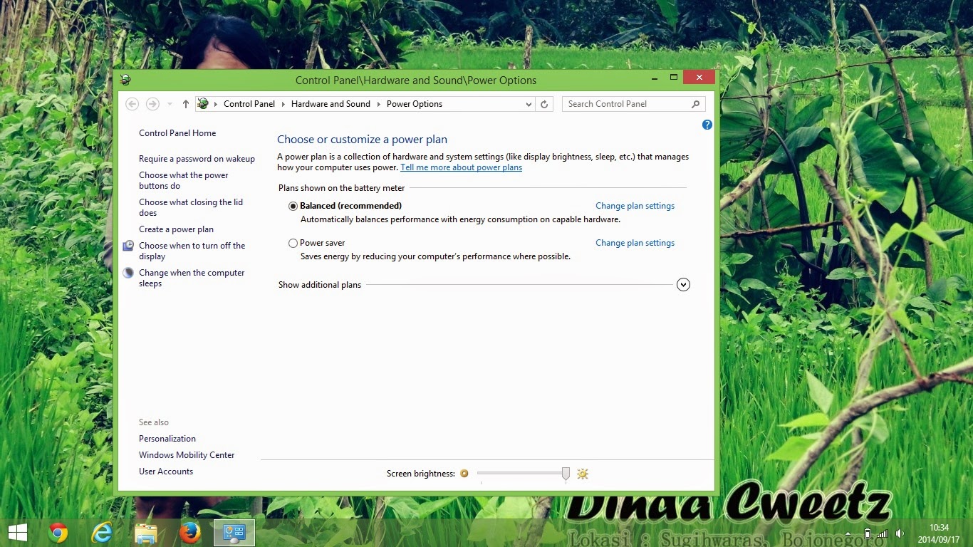Image resolution: width=973 pixels, height=547 pixels.
Task: Click the clock icon beside turn off display
Action: coord(128,246)
